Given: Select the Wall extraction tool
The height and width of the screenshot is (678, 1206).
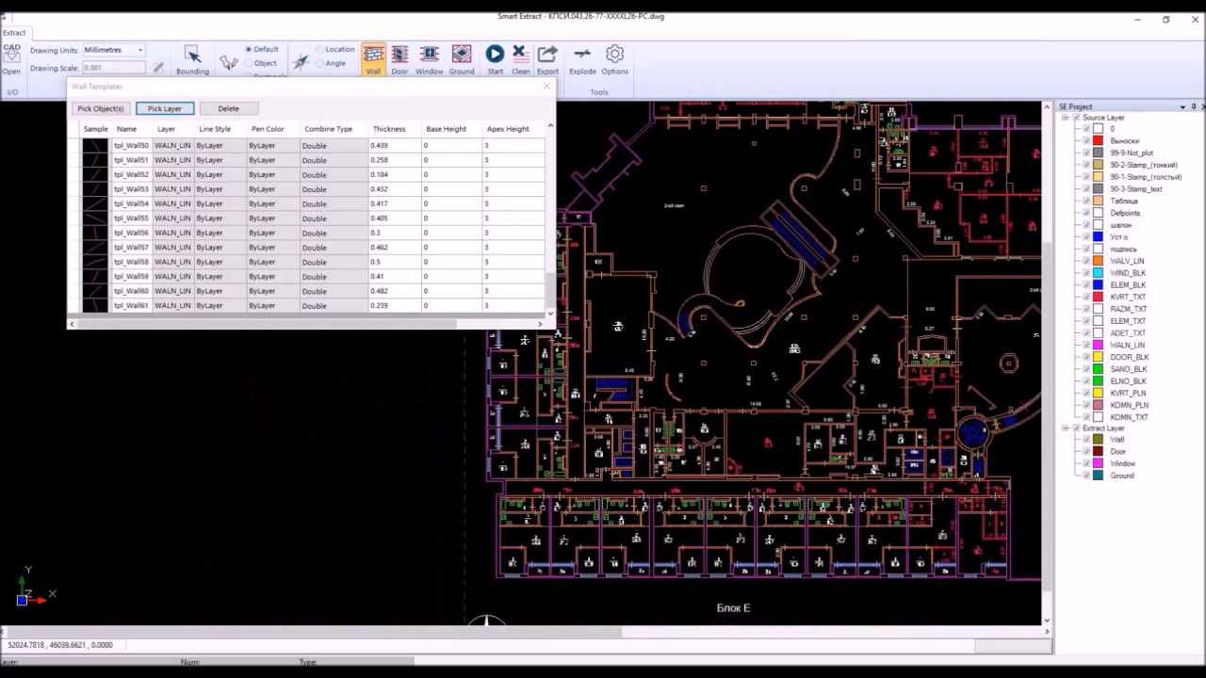Looking at the screenshot, I should tap(373, 60).
